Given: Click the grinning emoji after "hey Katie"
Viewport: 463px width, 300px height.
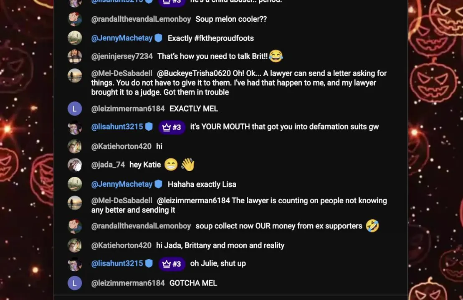Looking at the screenshot, I should point(171,165).
